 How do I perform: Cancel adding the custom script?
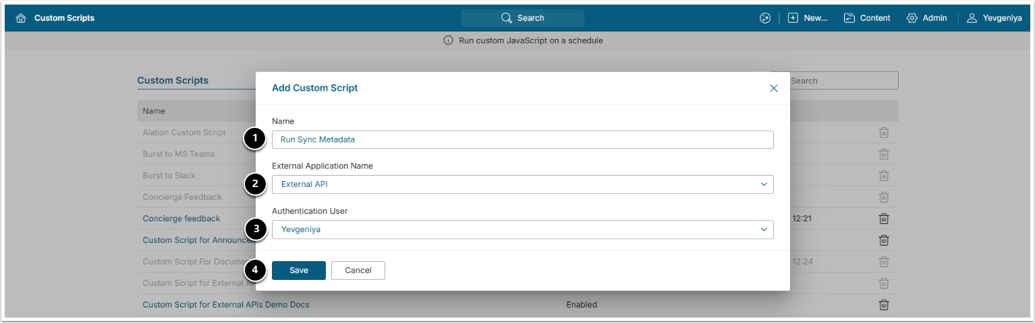[x=358, y=271]
